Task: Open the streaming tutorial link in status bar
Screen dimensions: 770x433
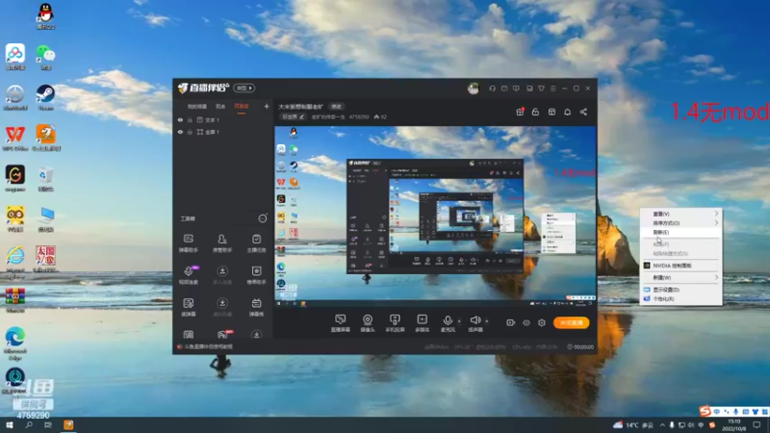Action: tap(206, 347)
